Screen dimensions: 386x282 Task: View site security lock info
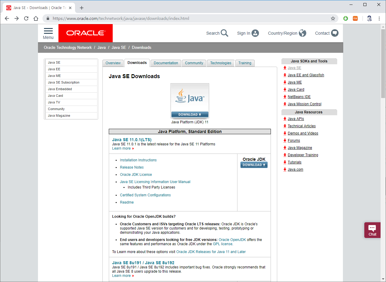(48, 18)
